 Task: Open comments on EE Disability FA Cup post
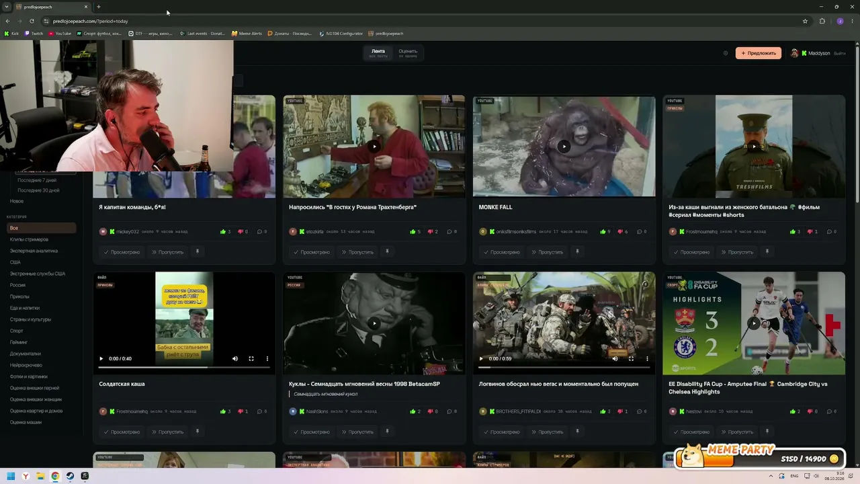[829, 411]
